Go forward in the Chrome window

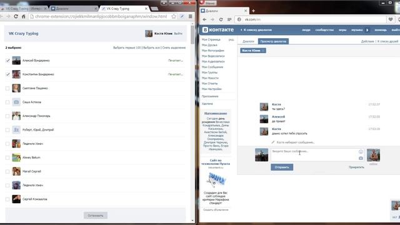coord(8,16)
